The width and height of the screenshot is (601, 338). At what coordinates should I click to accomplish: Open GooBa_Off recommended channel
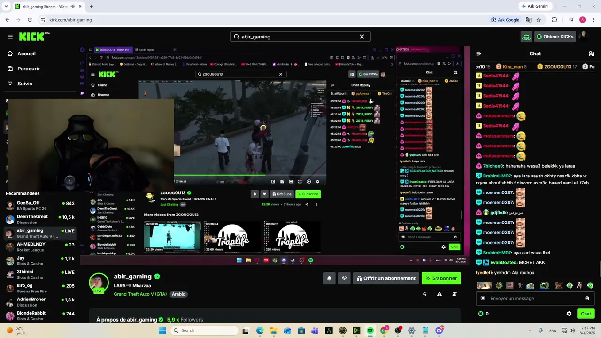tap(40, 206)
